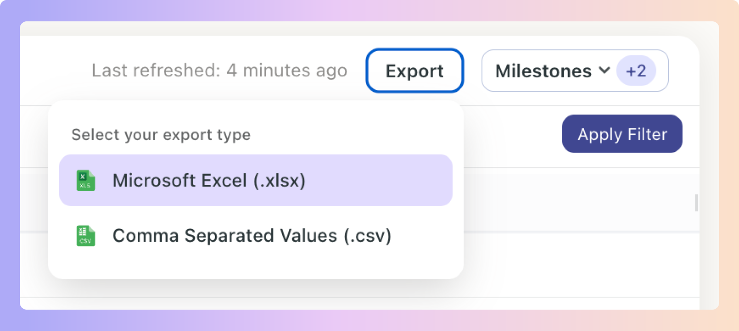
Task: Click the small gray scrollbar handle at right edge
Action: tap(697, 203)
